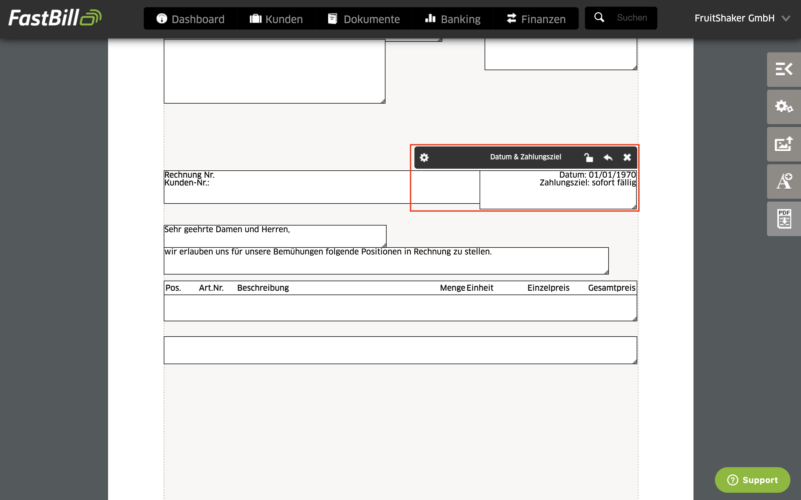This screenshot has width=801, height=500.
Task: Download the PDF preview via sidebar icon
Action: pos(784,219)
